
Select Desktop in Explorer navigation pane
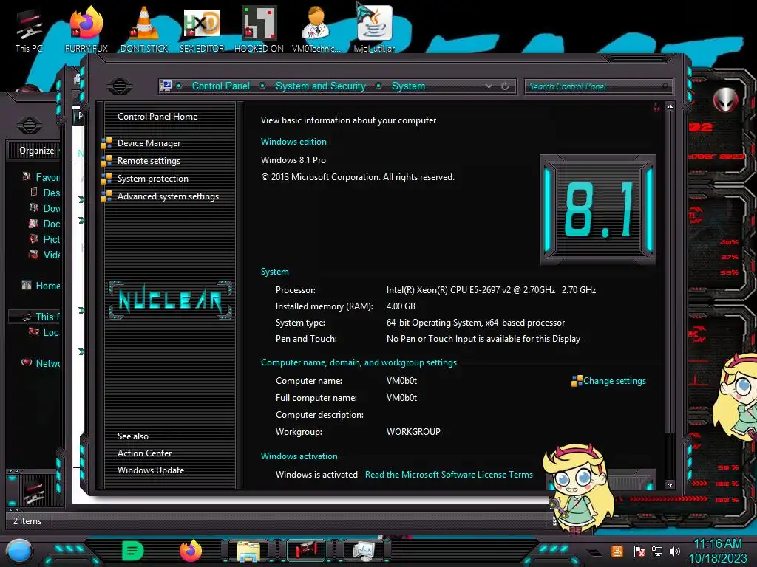tap(51, 193)
